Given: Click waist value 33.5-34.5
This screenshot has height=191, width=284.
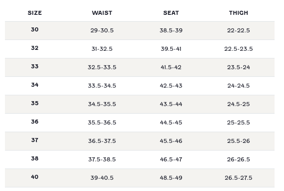Looking at the screenshot, I should 102,86.
